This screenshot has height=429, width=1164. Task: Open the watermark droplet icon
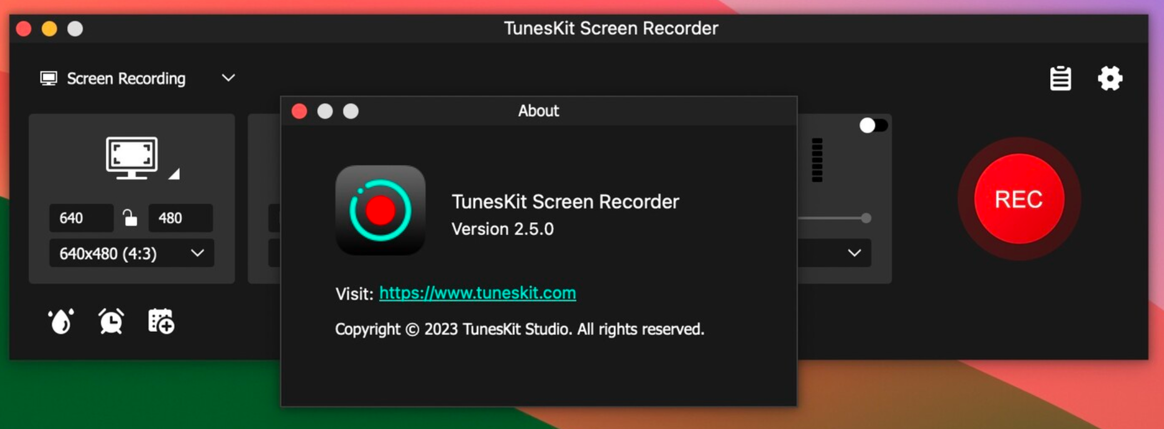coord(61,321)
